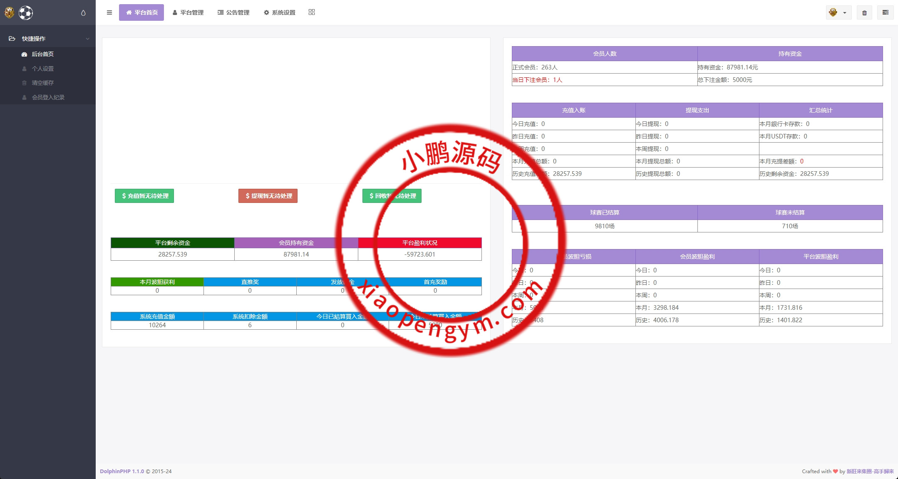Click the DolphinPHP 1.1.0 footer link
This screenshot has height=479, width=898.
click(x=122, y=471)
